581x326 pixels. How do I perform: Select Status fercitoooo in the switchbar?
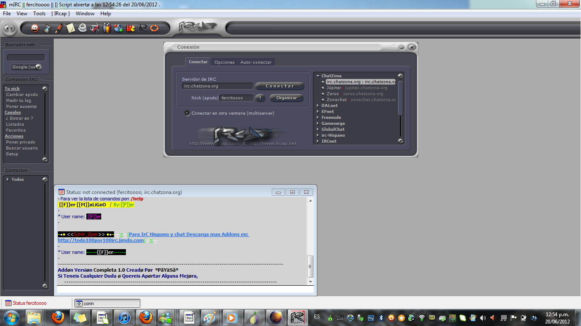coord(26,303)
